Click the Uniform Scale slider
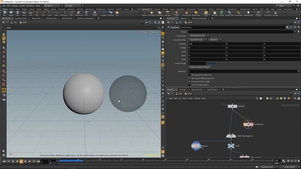The width and height of the screenshot is (301, 169). (253, 63)
